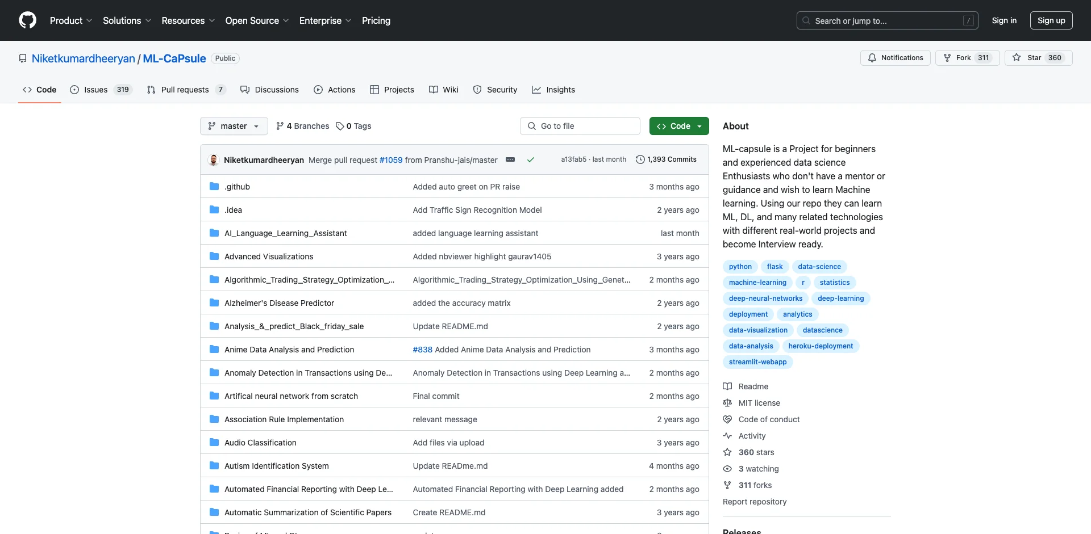Select the Code tab
The width and height of the screenshot is (1091, 534).
coord(40,90)
